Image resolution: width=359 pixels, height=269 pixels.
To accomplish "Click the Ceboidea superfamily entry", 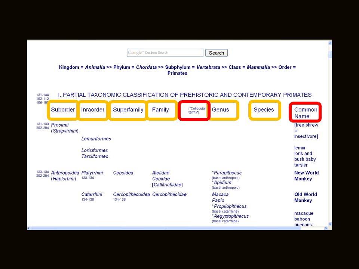I will tap(123, 173).
